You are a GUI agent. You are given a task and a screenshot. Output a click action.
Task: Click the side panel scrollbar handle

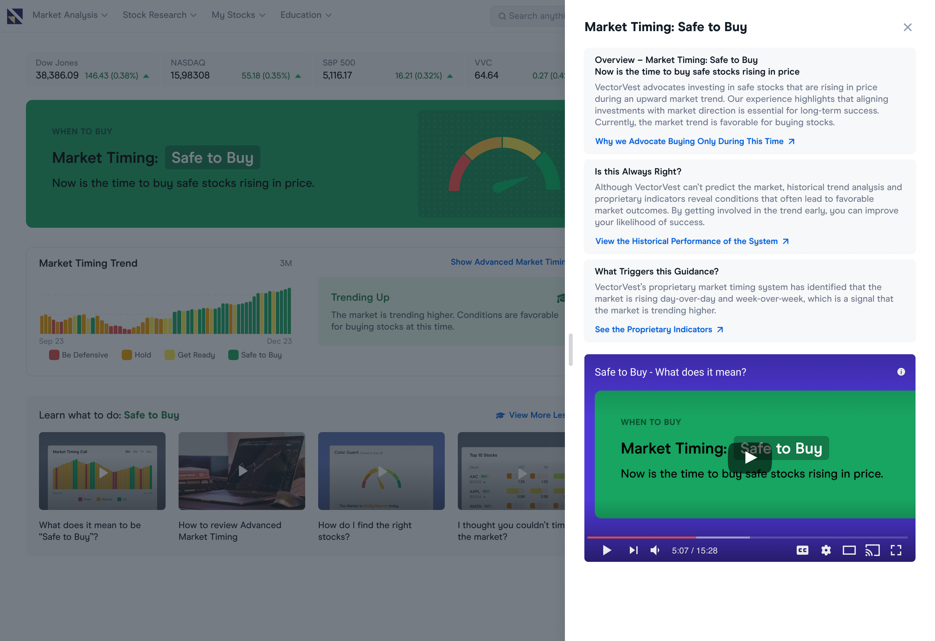coord(570,350)
